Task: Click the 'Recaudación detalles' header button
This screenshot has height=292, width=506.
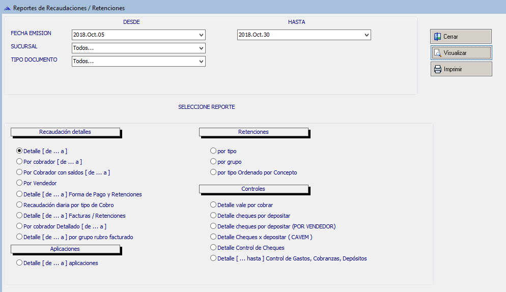Action: point(65,132)
